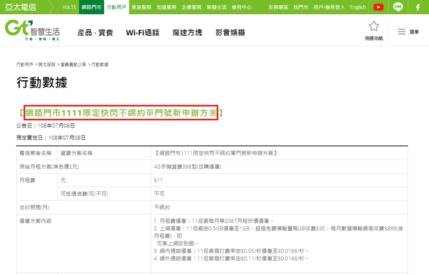This screenshot has height=275, width=429.
Task: Click the $11 monthly fee value
Action: [158, 180]
